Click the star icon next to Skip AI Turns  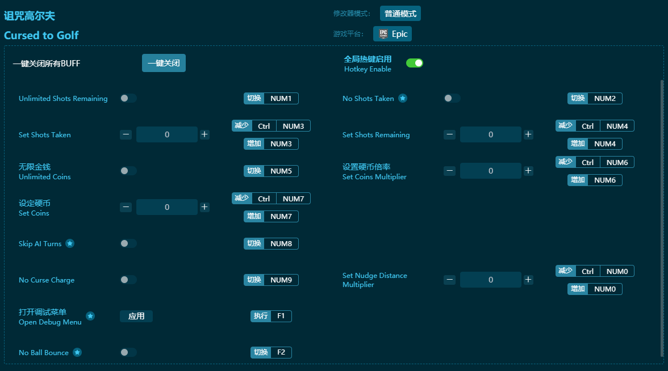pyautogui.click(x=70, y=243)
